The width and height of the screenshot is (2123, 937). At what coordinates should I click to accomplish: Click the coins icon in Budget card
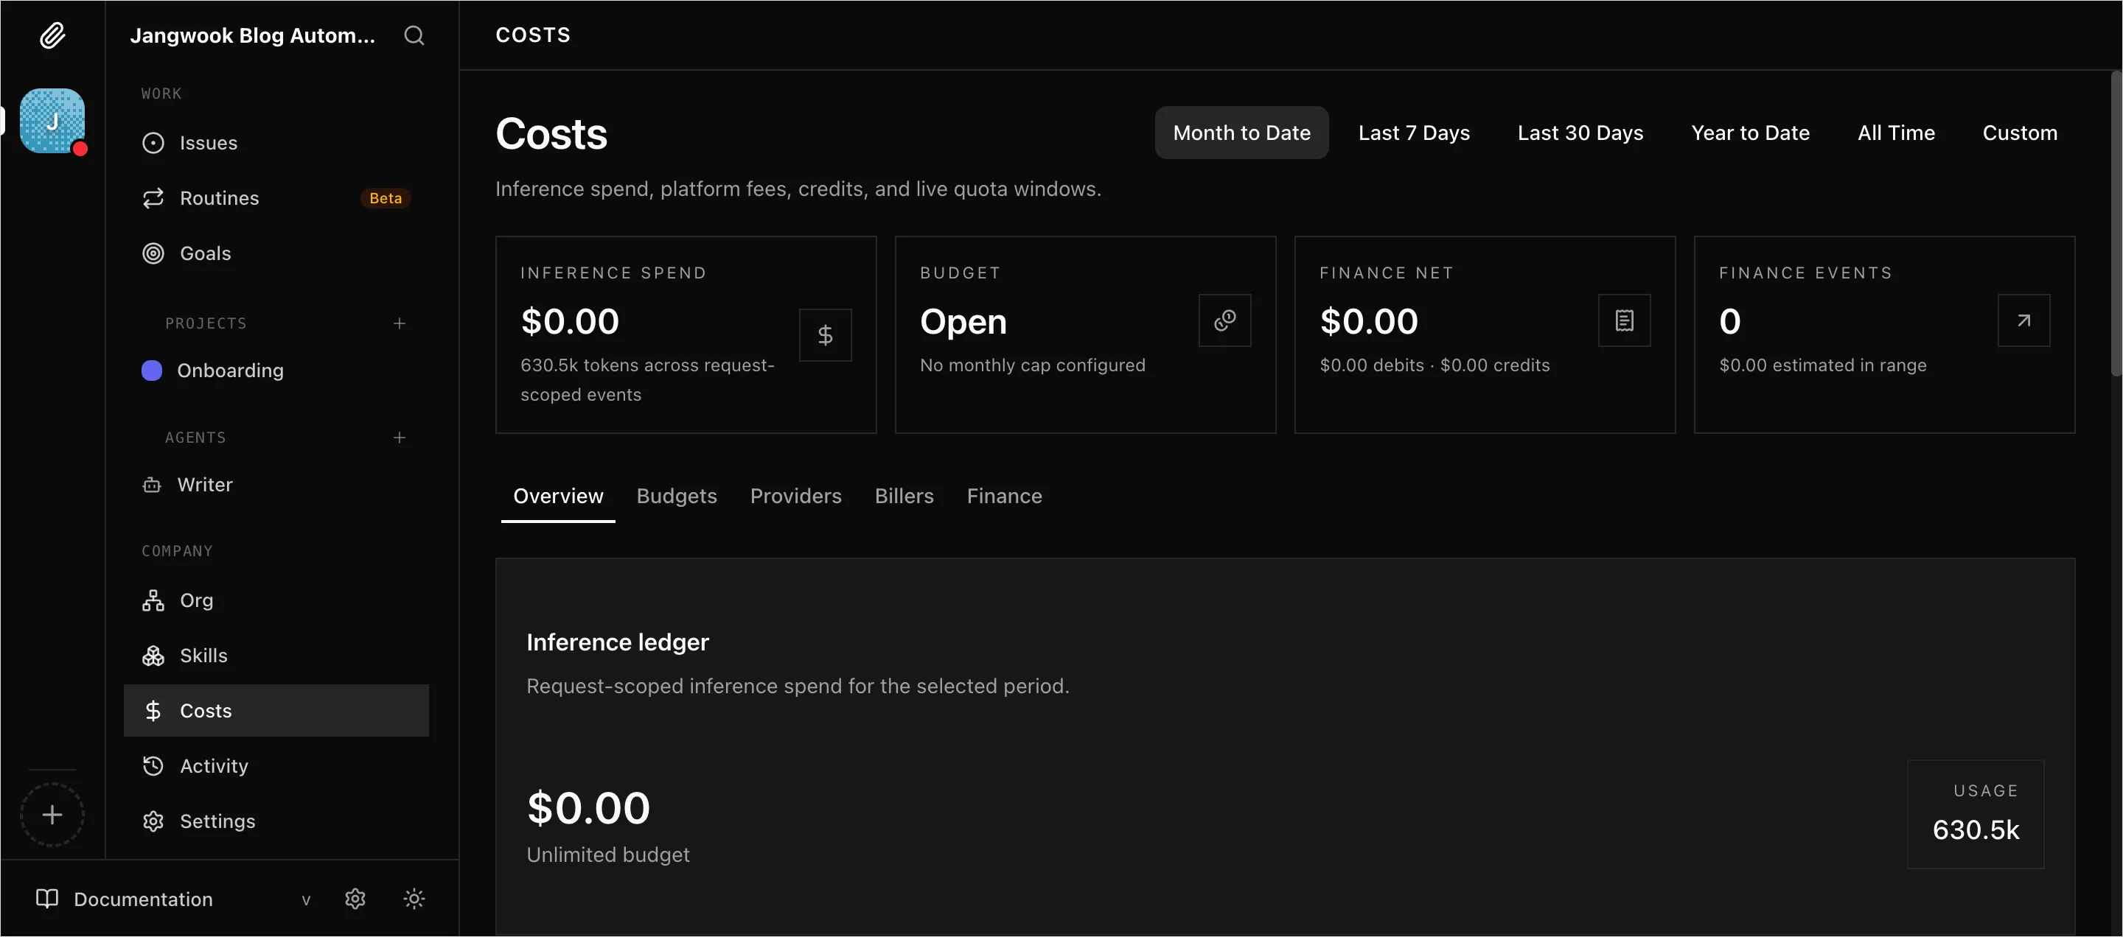point(1224,320)
